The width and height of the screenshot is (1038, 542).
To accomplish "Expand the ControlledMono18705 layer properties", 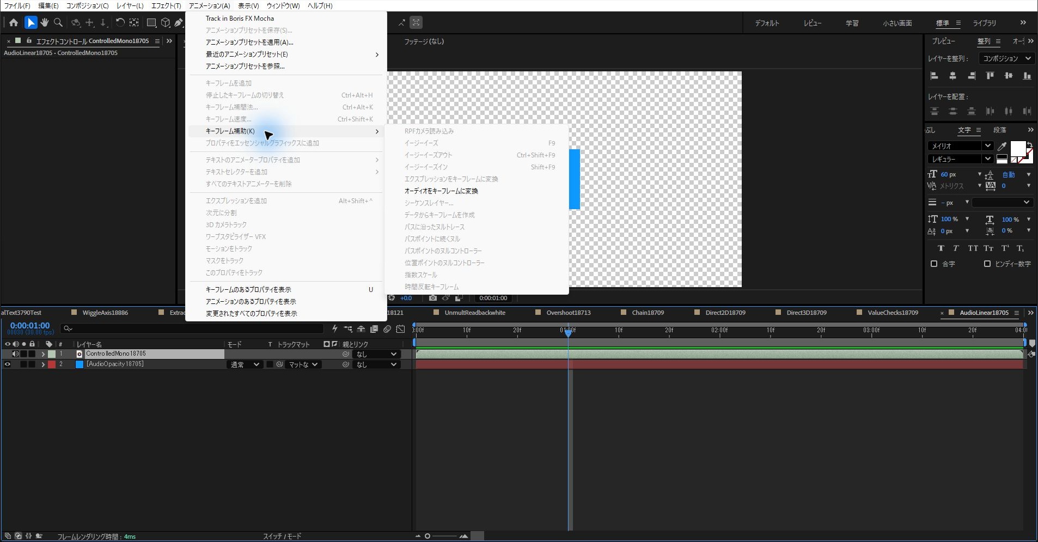I will tap(43, 354).
